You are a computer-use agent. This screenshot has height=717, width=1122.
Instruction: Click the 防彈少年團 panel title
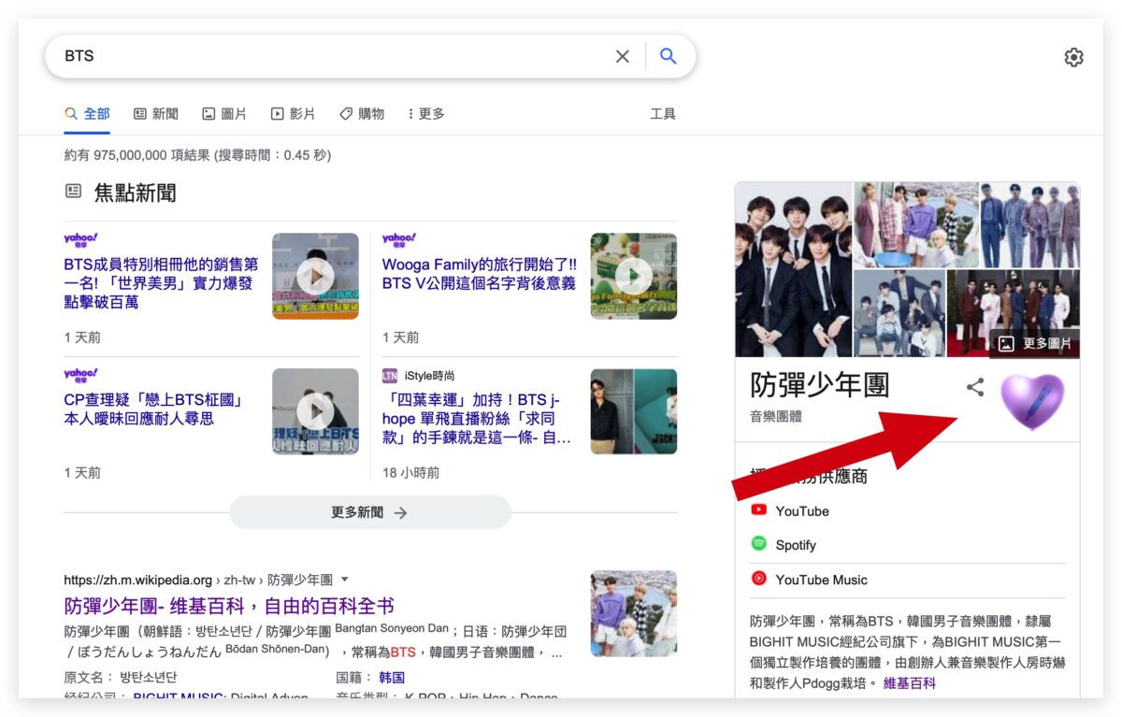point(820,384)
